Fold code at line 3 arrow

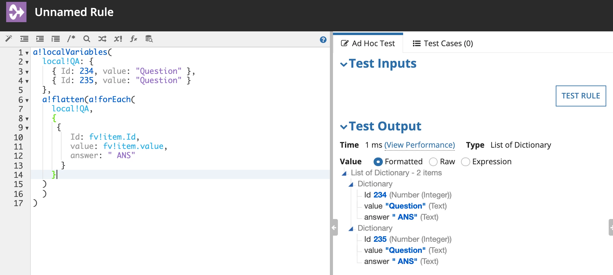[x=27, y=72]
